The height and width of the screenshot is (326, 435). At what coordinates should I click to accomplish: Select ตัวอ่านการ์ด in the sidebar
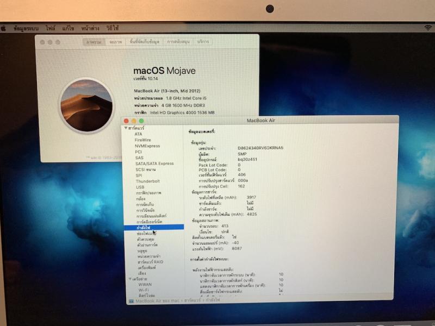(x=147, y=245)
